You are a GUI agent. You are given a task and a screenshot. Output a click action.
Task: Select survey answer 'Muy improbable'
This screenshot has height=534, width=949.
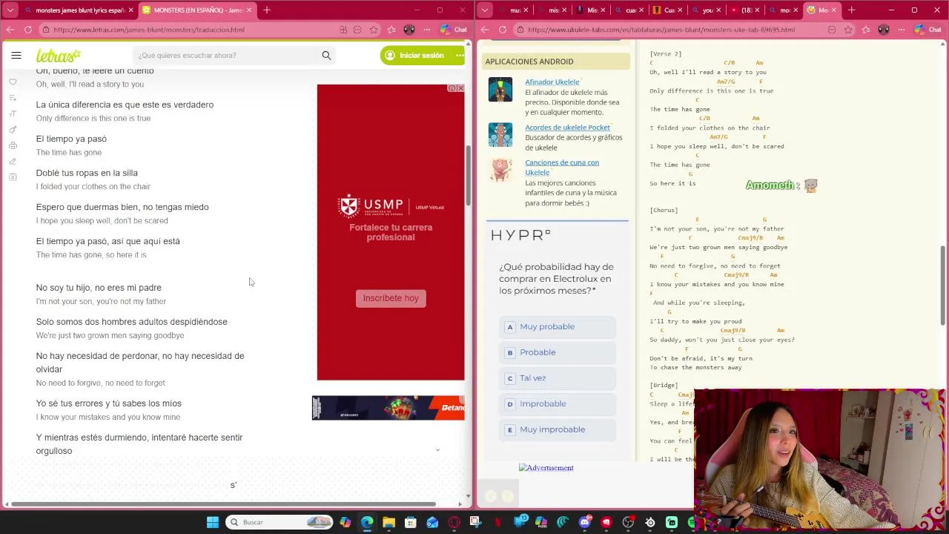coord(558,430)
